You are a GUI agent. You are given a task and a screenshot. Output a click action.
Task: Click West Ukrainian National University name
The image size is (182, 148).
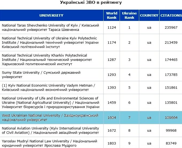[50, 117]
